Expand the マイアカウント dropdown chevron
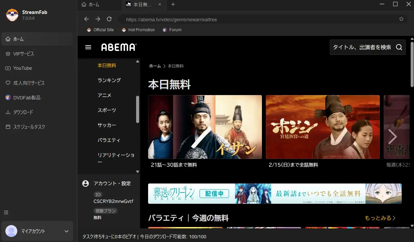Screen dimensions: 414x242 click(67, 231)
